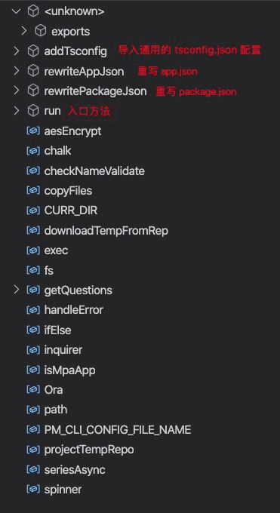Select the downloadTempFromRep entry

coord(106,231)
